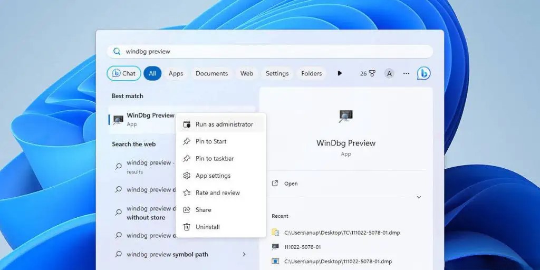Viewport: 540px width, 270px height.
Task: Click the user account avatar 'A'
Action: click(x=389, y=73)
